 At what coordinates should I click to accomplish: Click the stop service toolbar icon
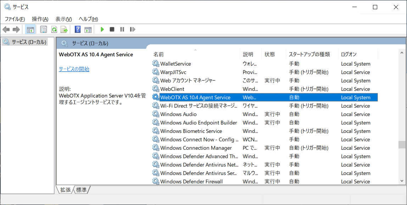coord(112,29)
